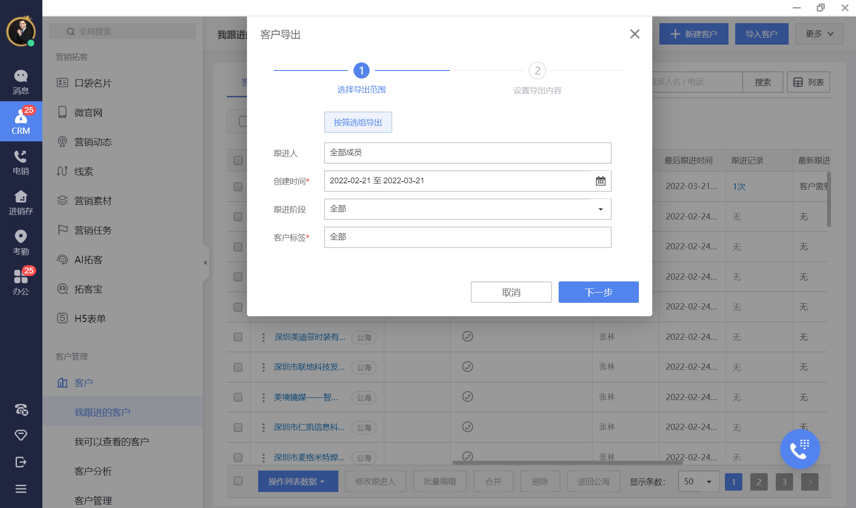Click 下一步 button
Screen dimensions: 856x508
point(598,292)
